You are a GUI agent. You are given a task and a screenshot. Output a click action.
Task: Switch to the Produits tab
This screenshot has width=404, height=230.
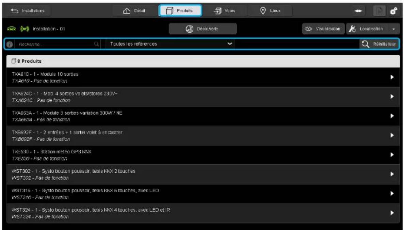click(180, 11)
